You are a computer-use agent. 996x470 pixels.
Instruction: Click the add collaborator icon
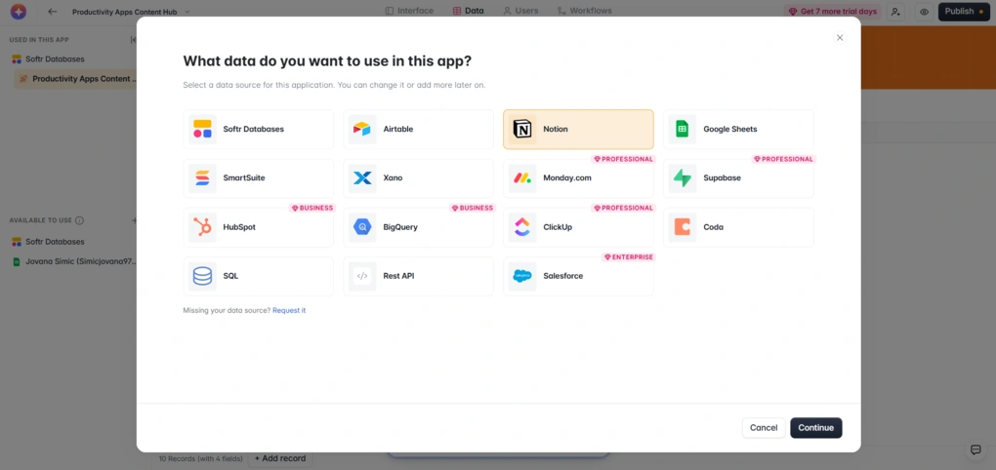point(895,12)
